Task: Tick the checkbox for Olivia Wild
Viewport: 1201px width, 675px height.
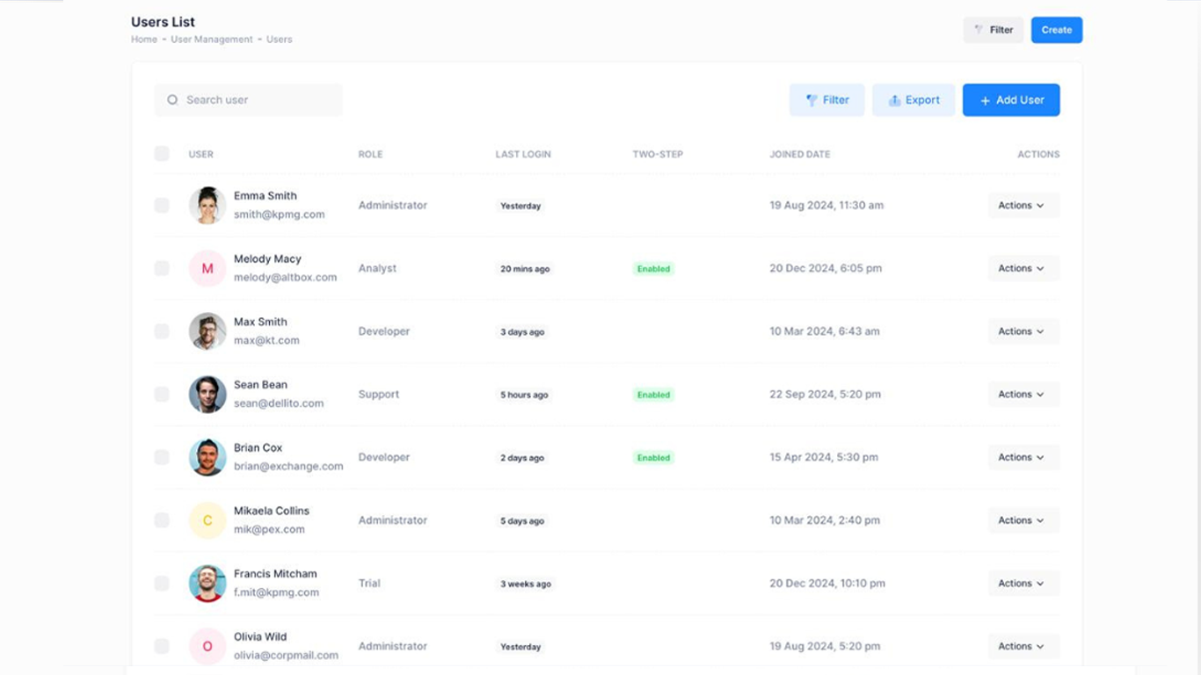Action: tap(162, 646)
